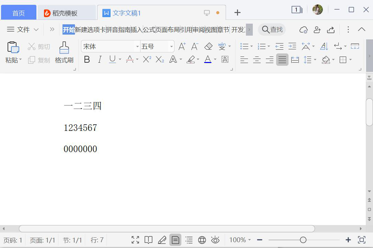Insert a bulleted list

click(x=244, y=46)
